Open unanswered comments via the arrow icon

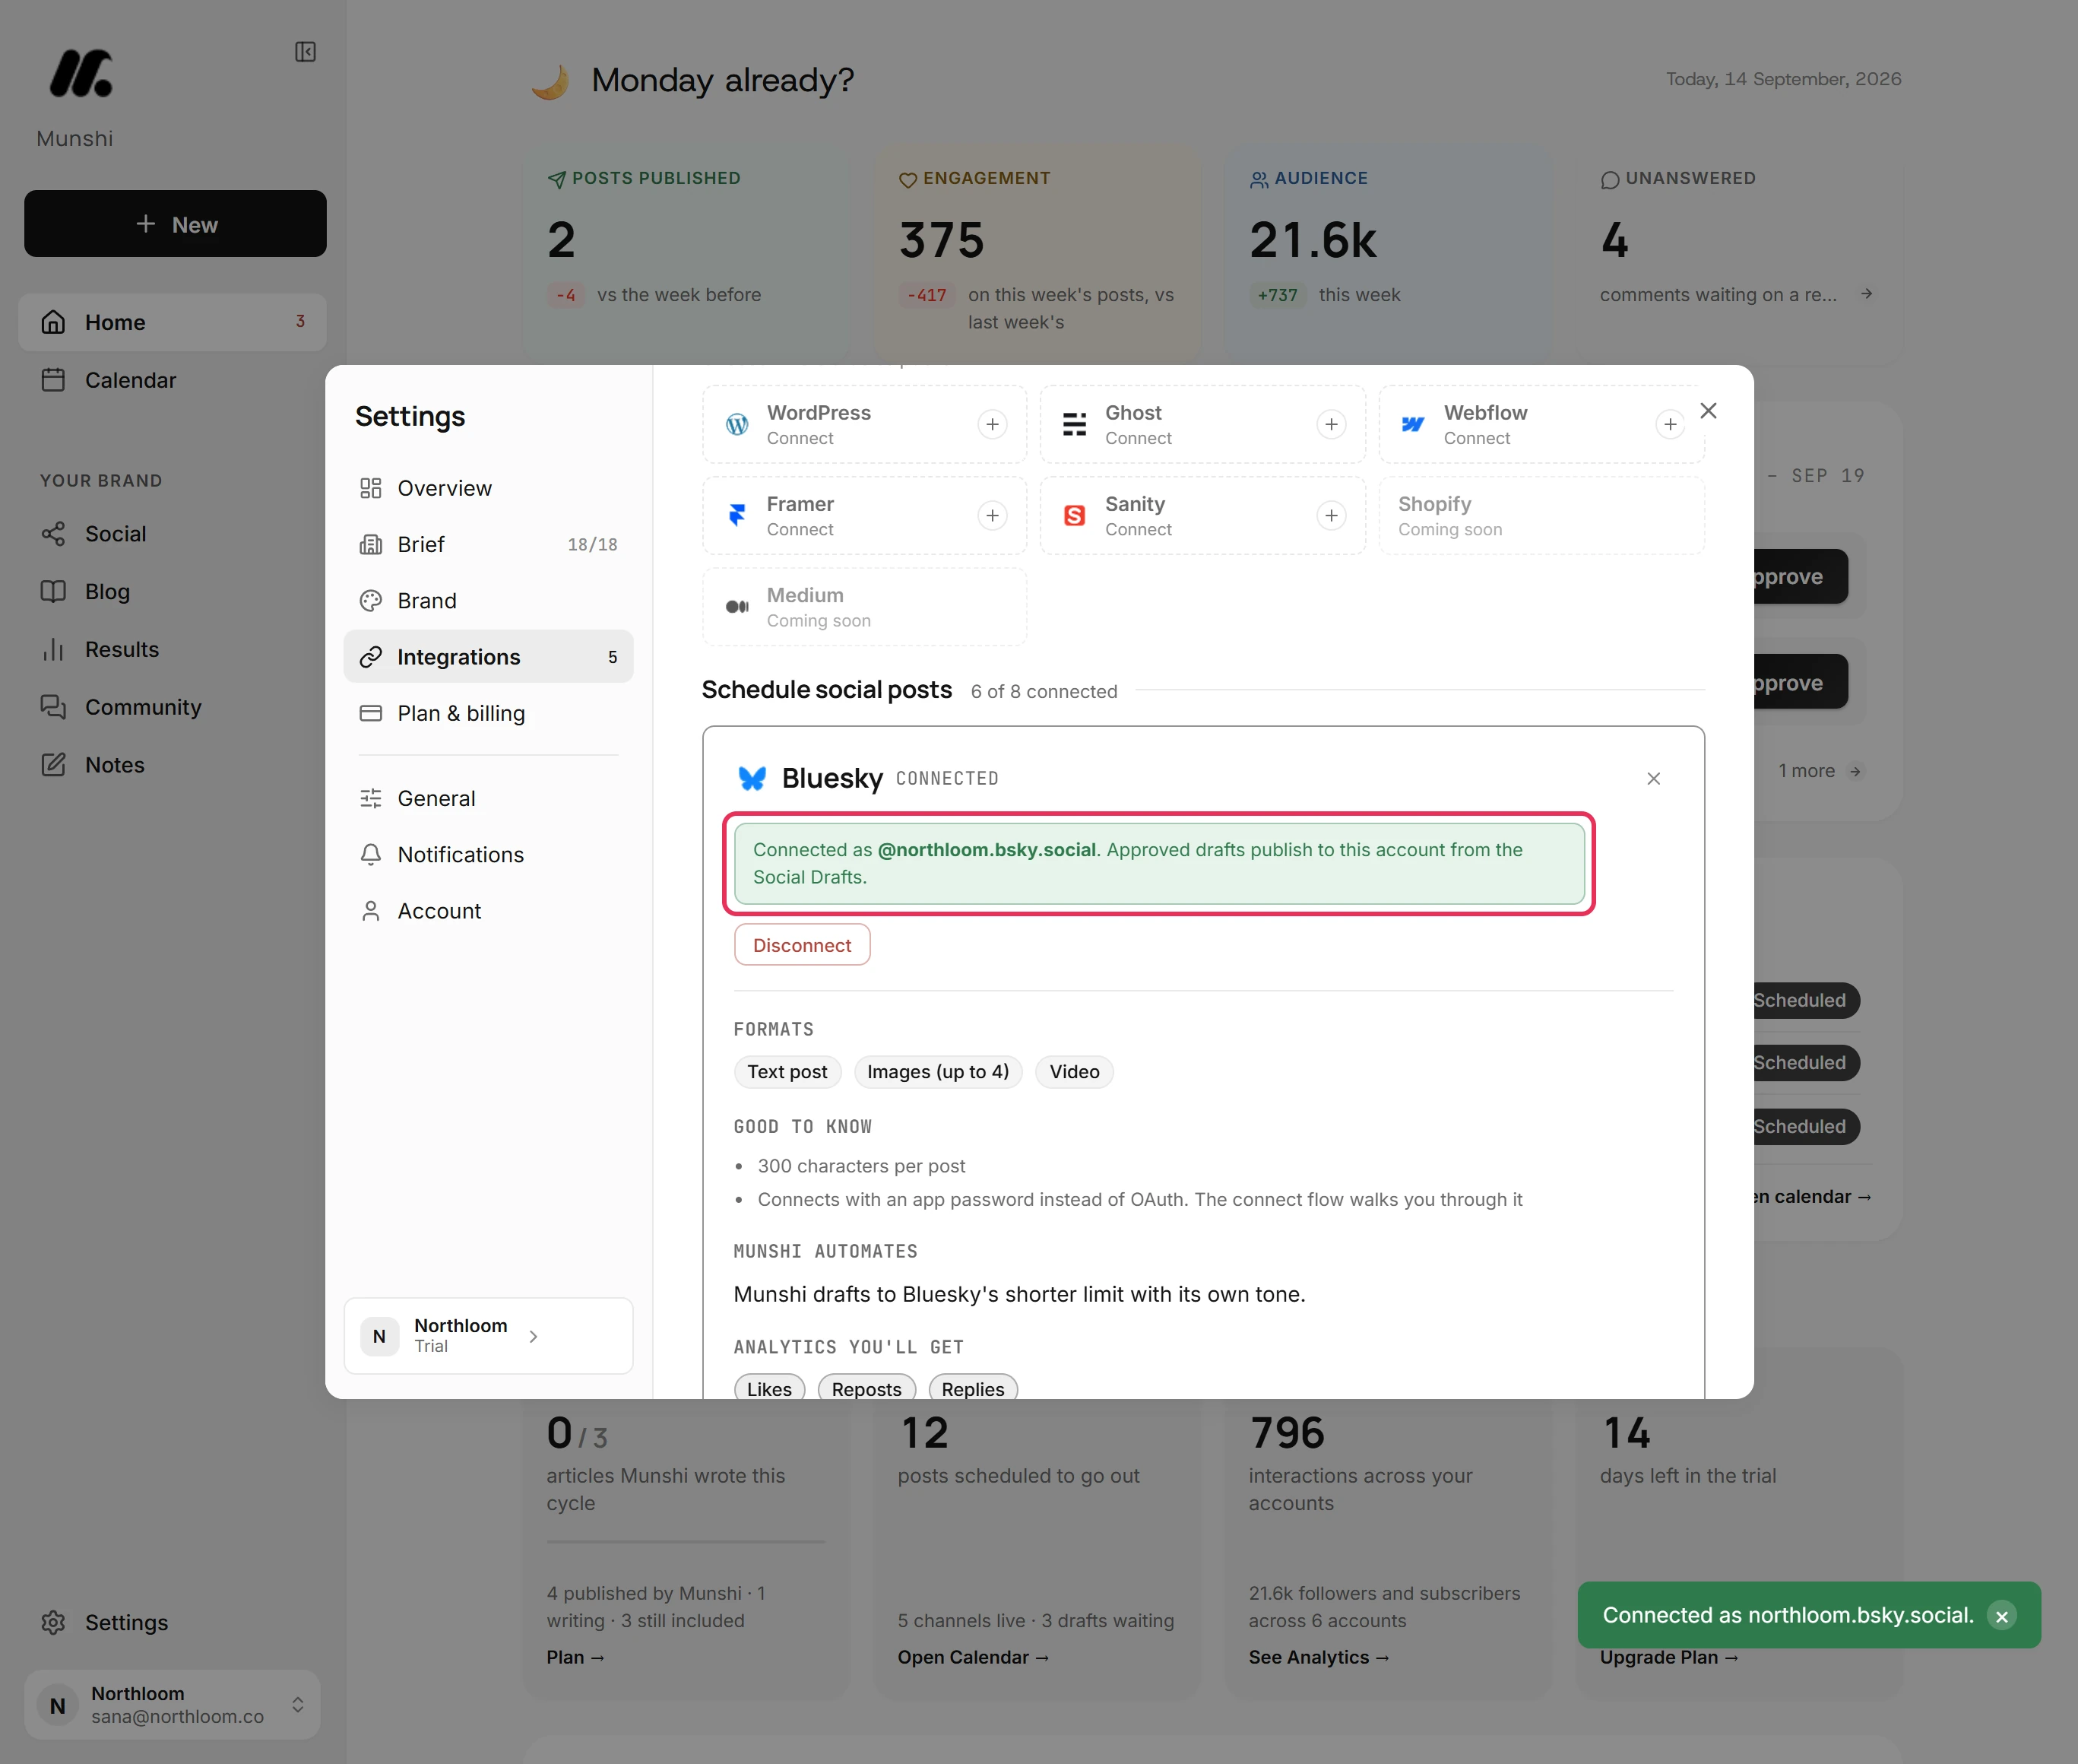pyautogui.click(x=1866, y=294)
